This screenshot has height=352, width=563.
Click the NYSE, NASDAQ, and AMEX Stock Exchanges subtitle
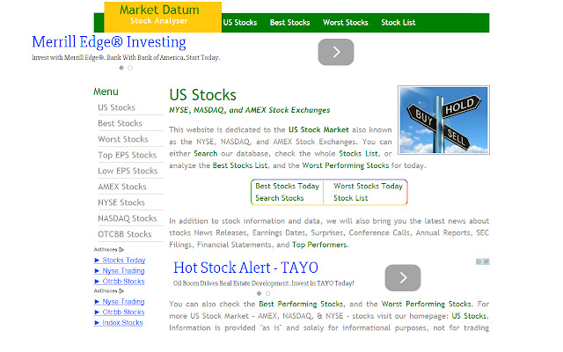(250, 110)
